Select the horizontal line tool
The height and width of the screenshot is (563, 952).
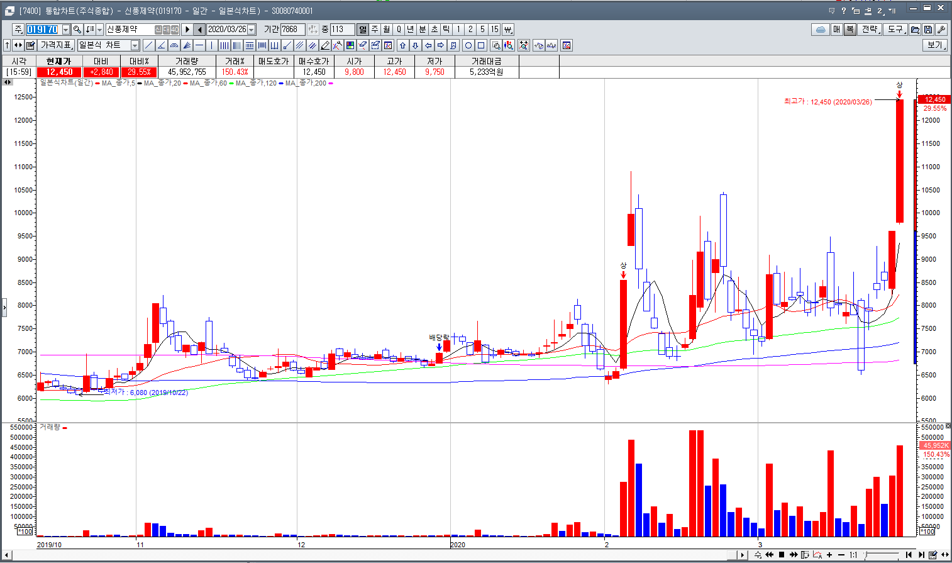coord(199,45)
